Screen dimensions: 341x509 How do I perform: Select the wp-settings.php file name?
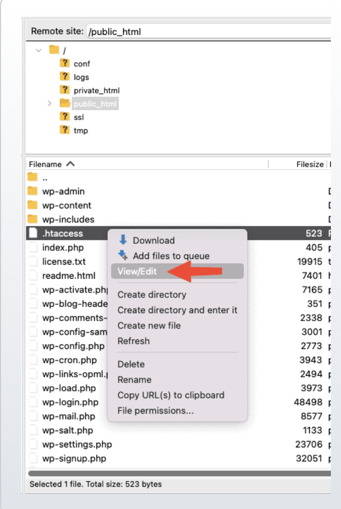[77, 444]
